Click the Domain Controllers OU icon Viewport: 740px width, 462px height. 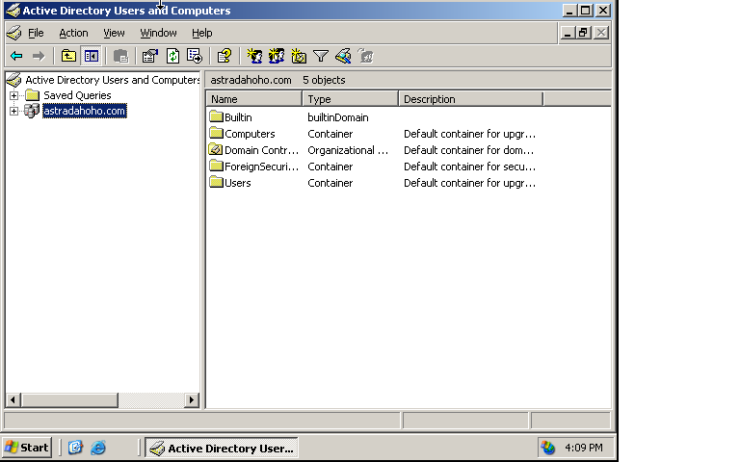tap(216, 149)
